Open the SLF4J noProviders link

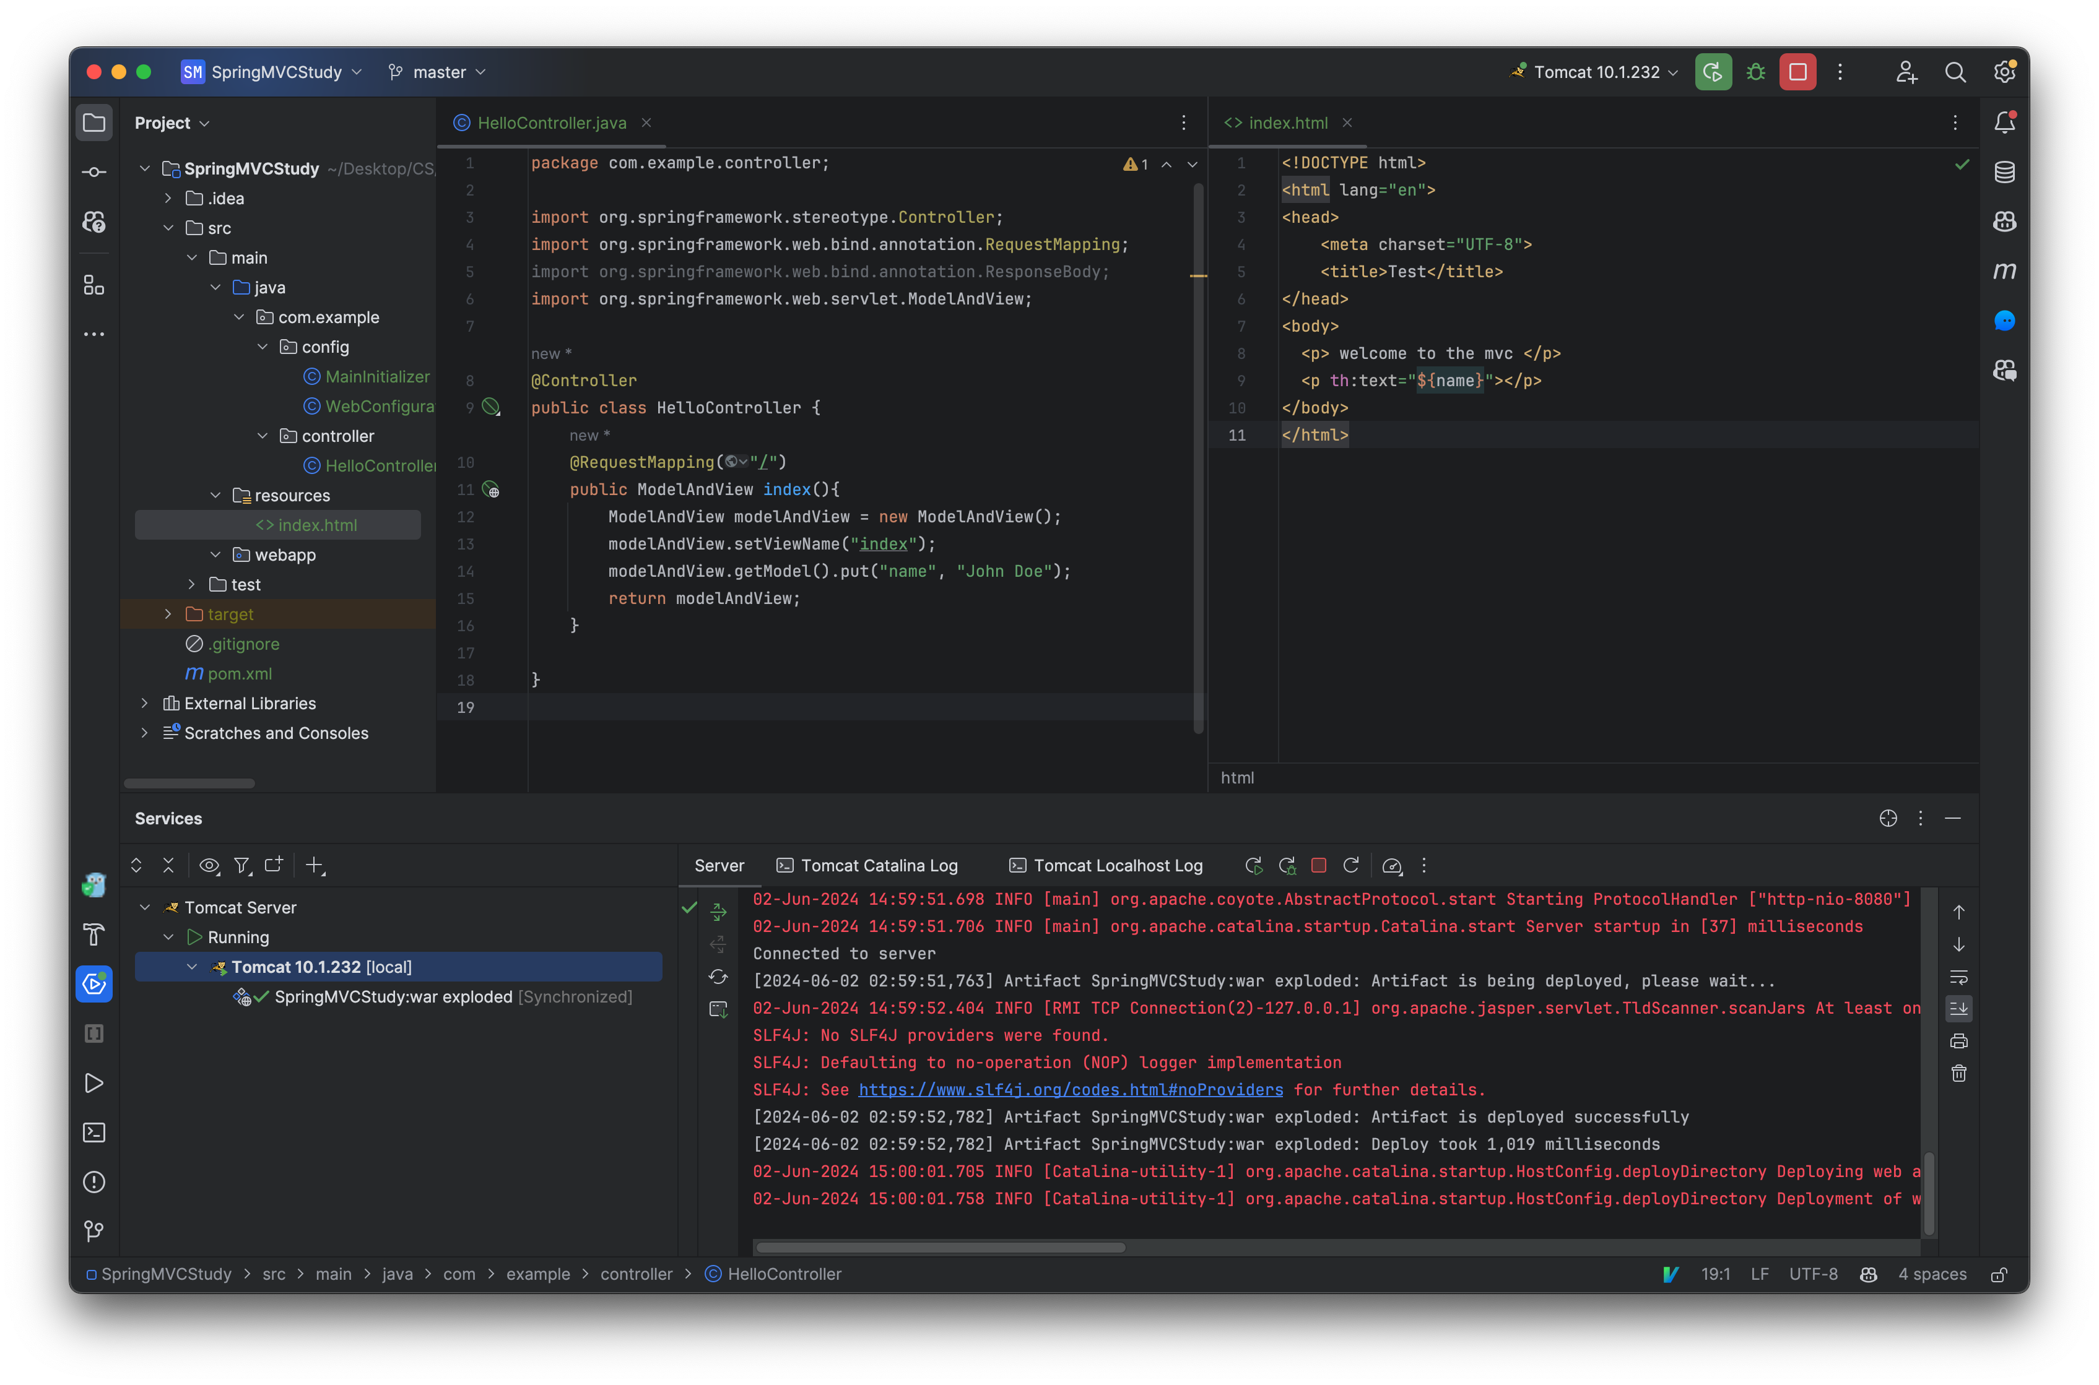1071,1090
